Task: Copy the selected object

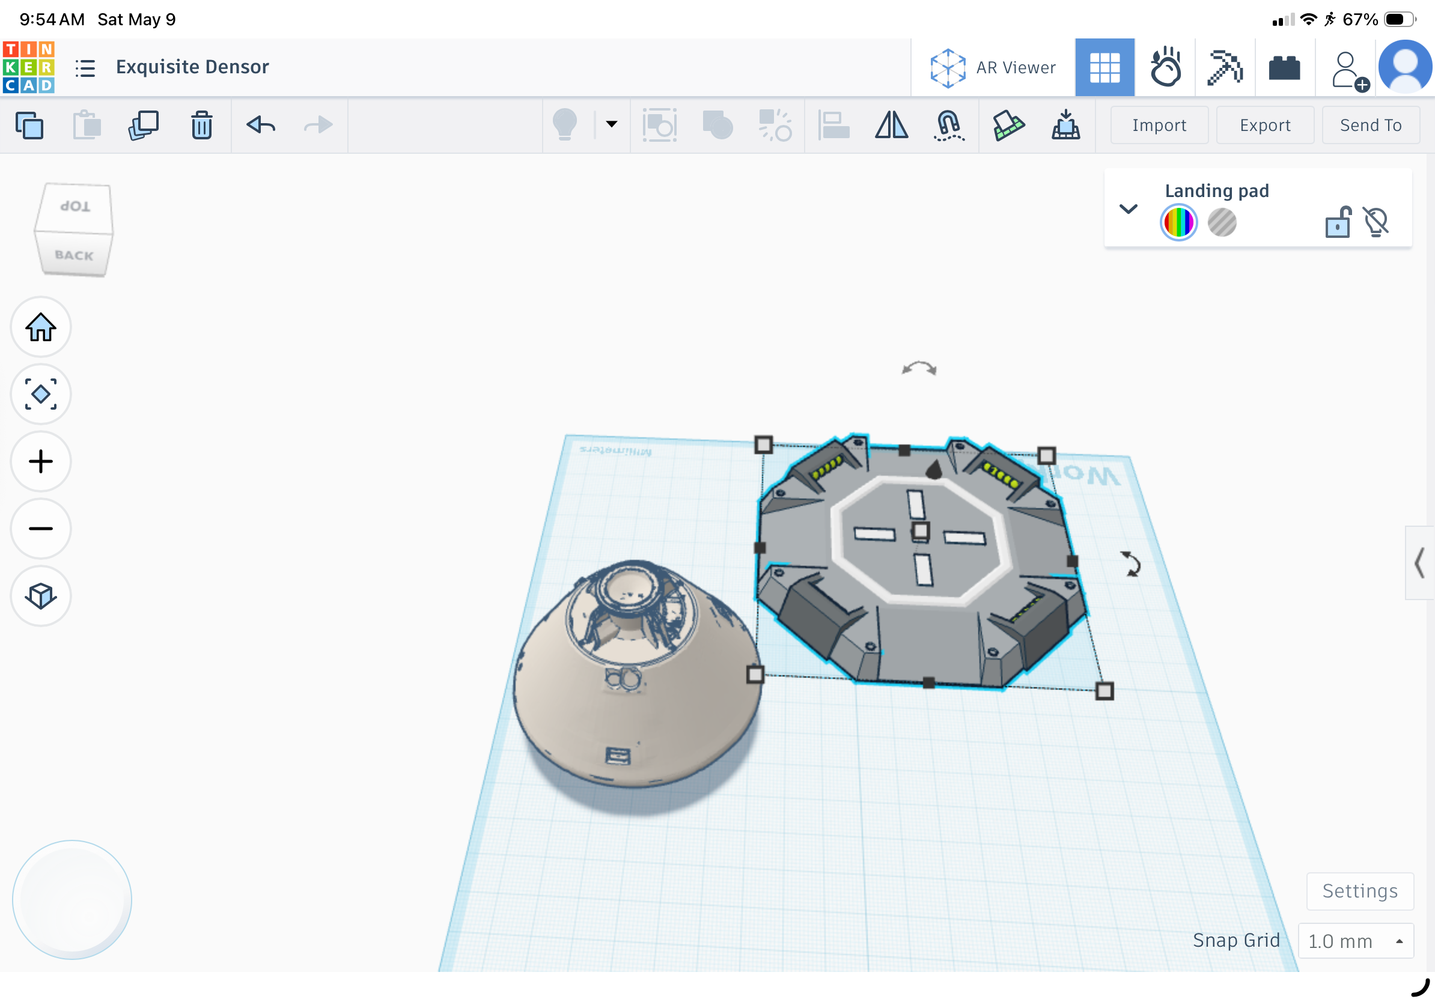Action: [29, 125]
